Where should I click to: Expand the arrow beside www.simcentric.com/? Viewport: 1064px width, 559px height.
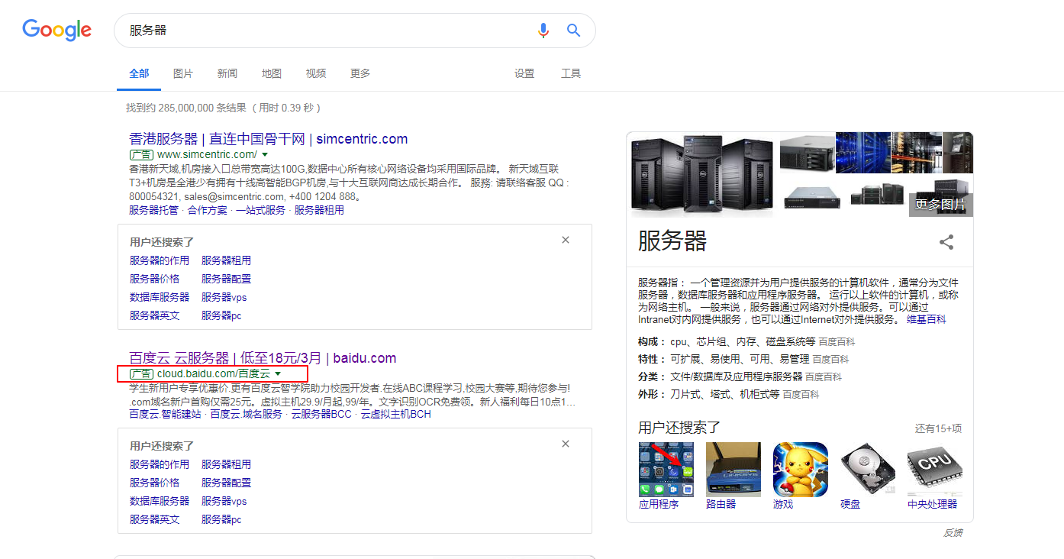point(265,154)
